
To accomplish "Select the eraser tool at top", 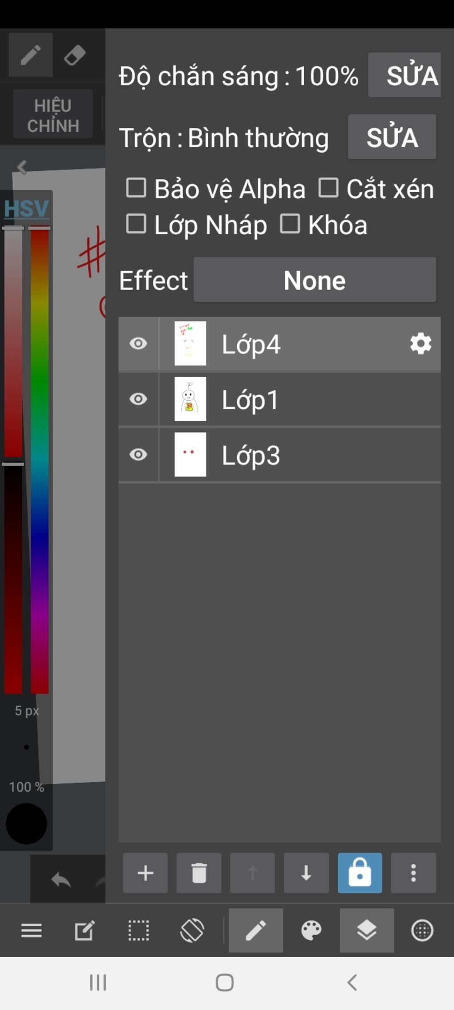I will 74,55.
